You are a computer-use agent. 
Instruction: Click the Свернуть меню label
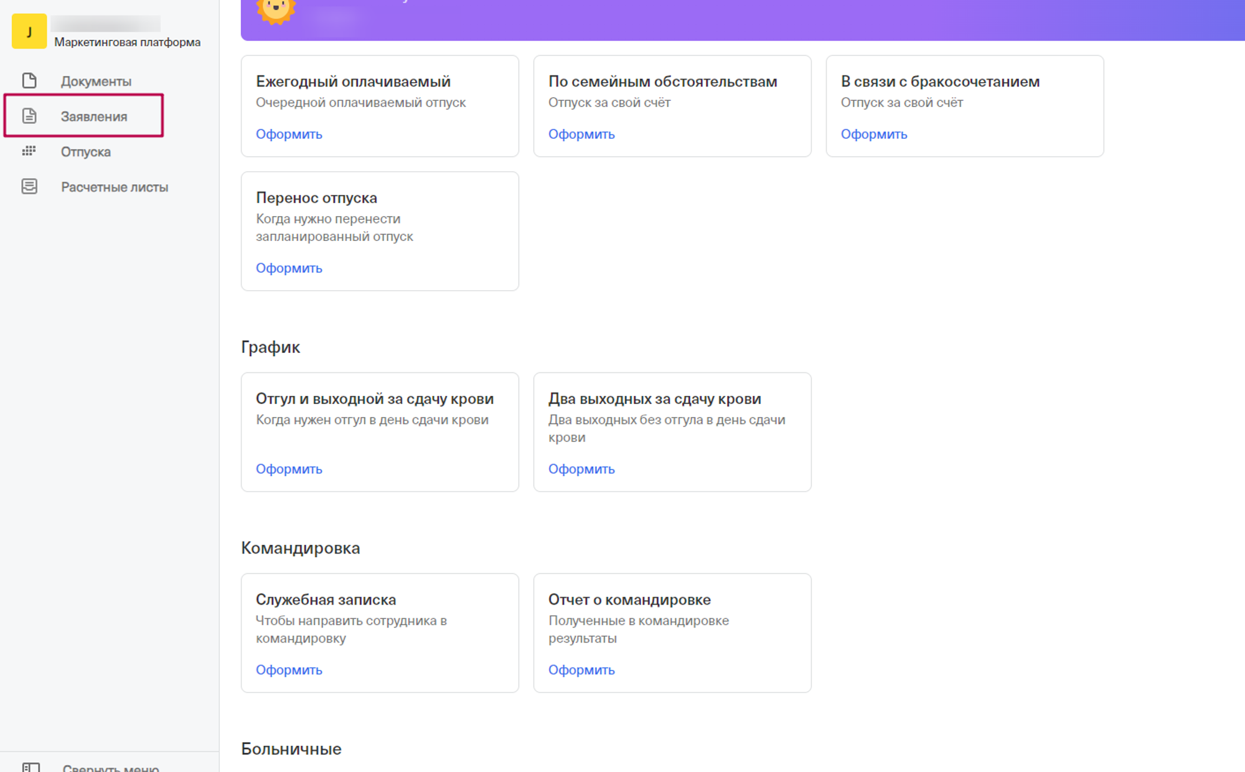[x=111, y=768]
